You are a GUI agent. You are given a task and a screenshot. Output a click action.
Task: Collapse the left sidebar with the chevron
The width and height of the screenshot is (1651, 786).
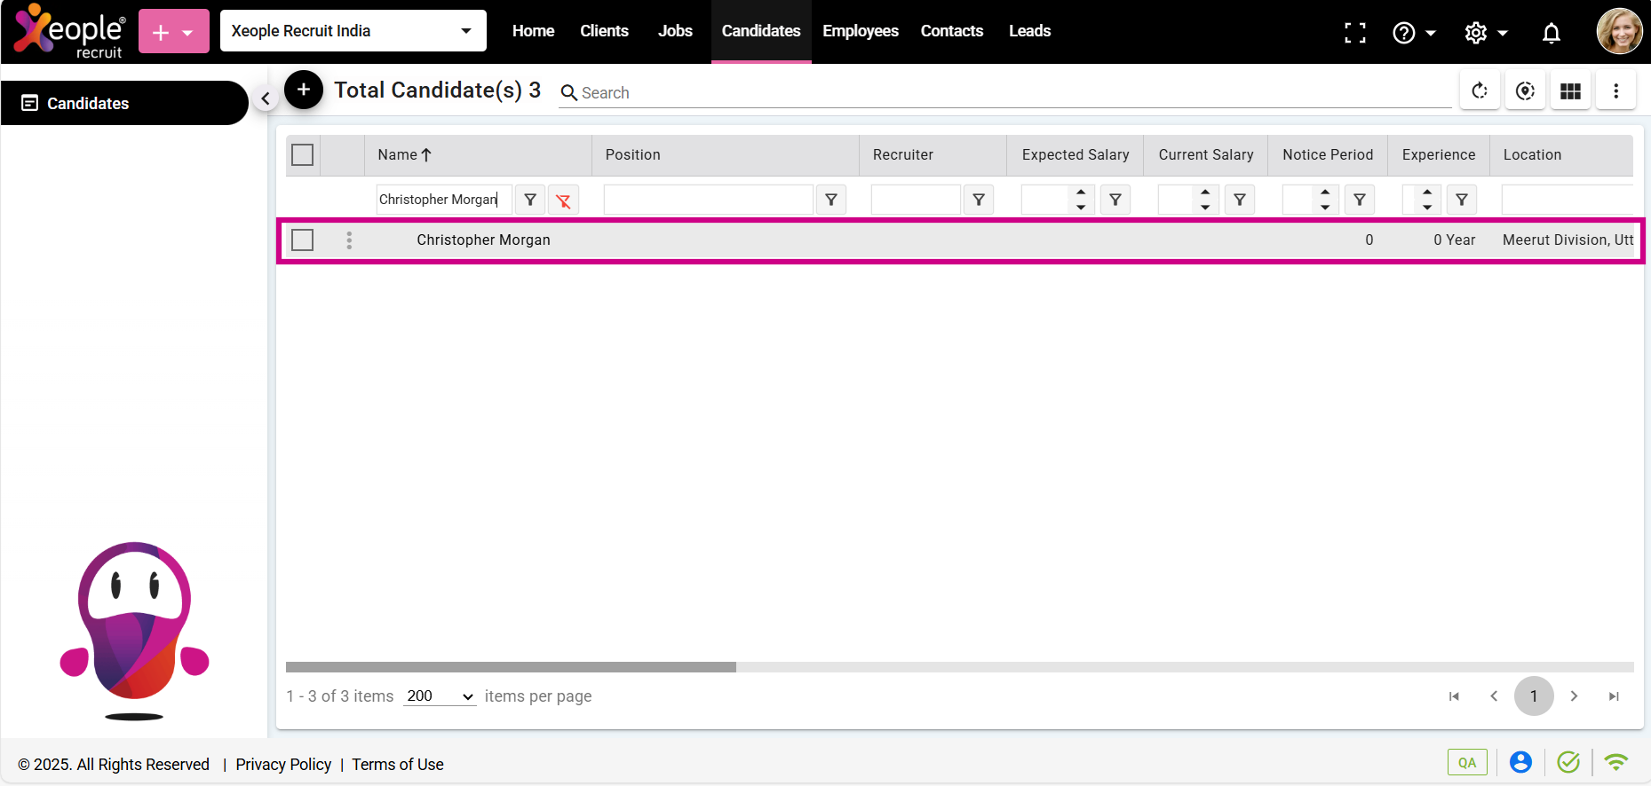pyautogui.click(x=265, y=98)
